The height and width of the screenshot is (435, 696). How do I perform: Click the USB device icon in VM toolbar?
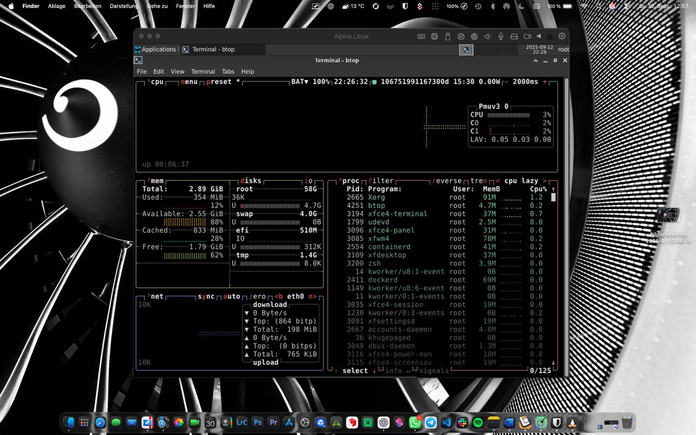click(448, 36)
